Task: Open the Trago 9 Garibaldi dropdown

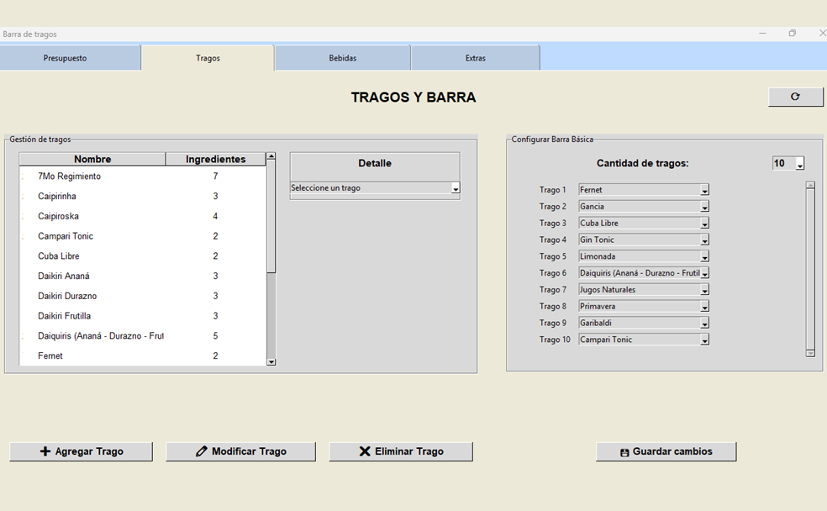Action: tap(644, 323)
